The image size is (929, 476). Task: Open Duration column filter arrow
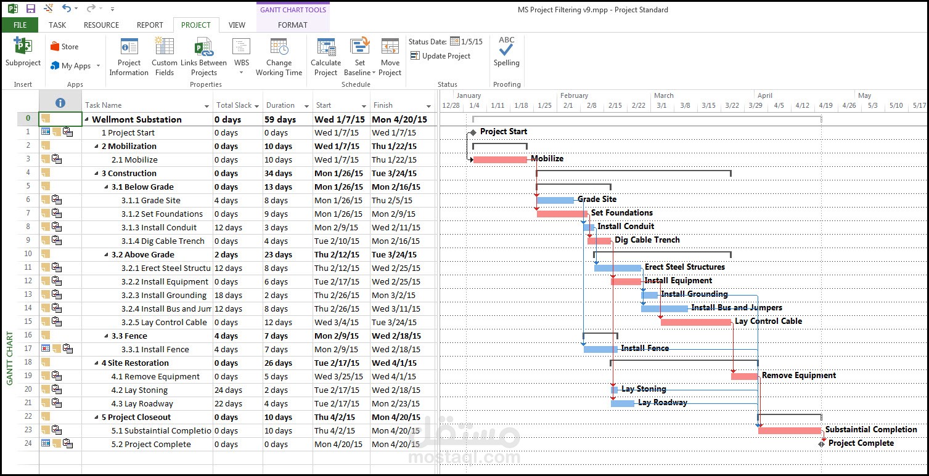(306, 106)
